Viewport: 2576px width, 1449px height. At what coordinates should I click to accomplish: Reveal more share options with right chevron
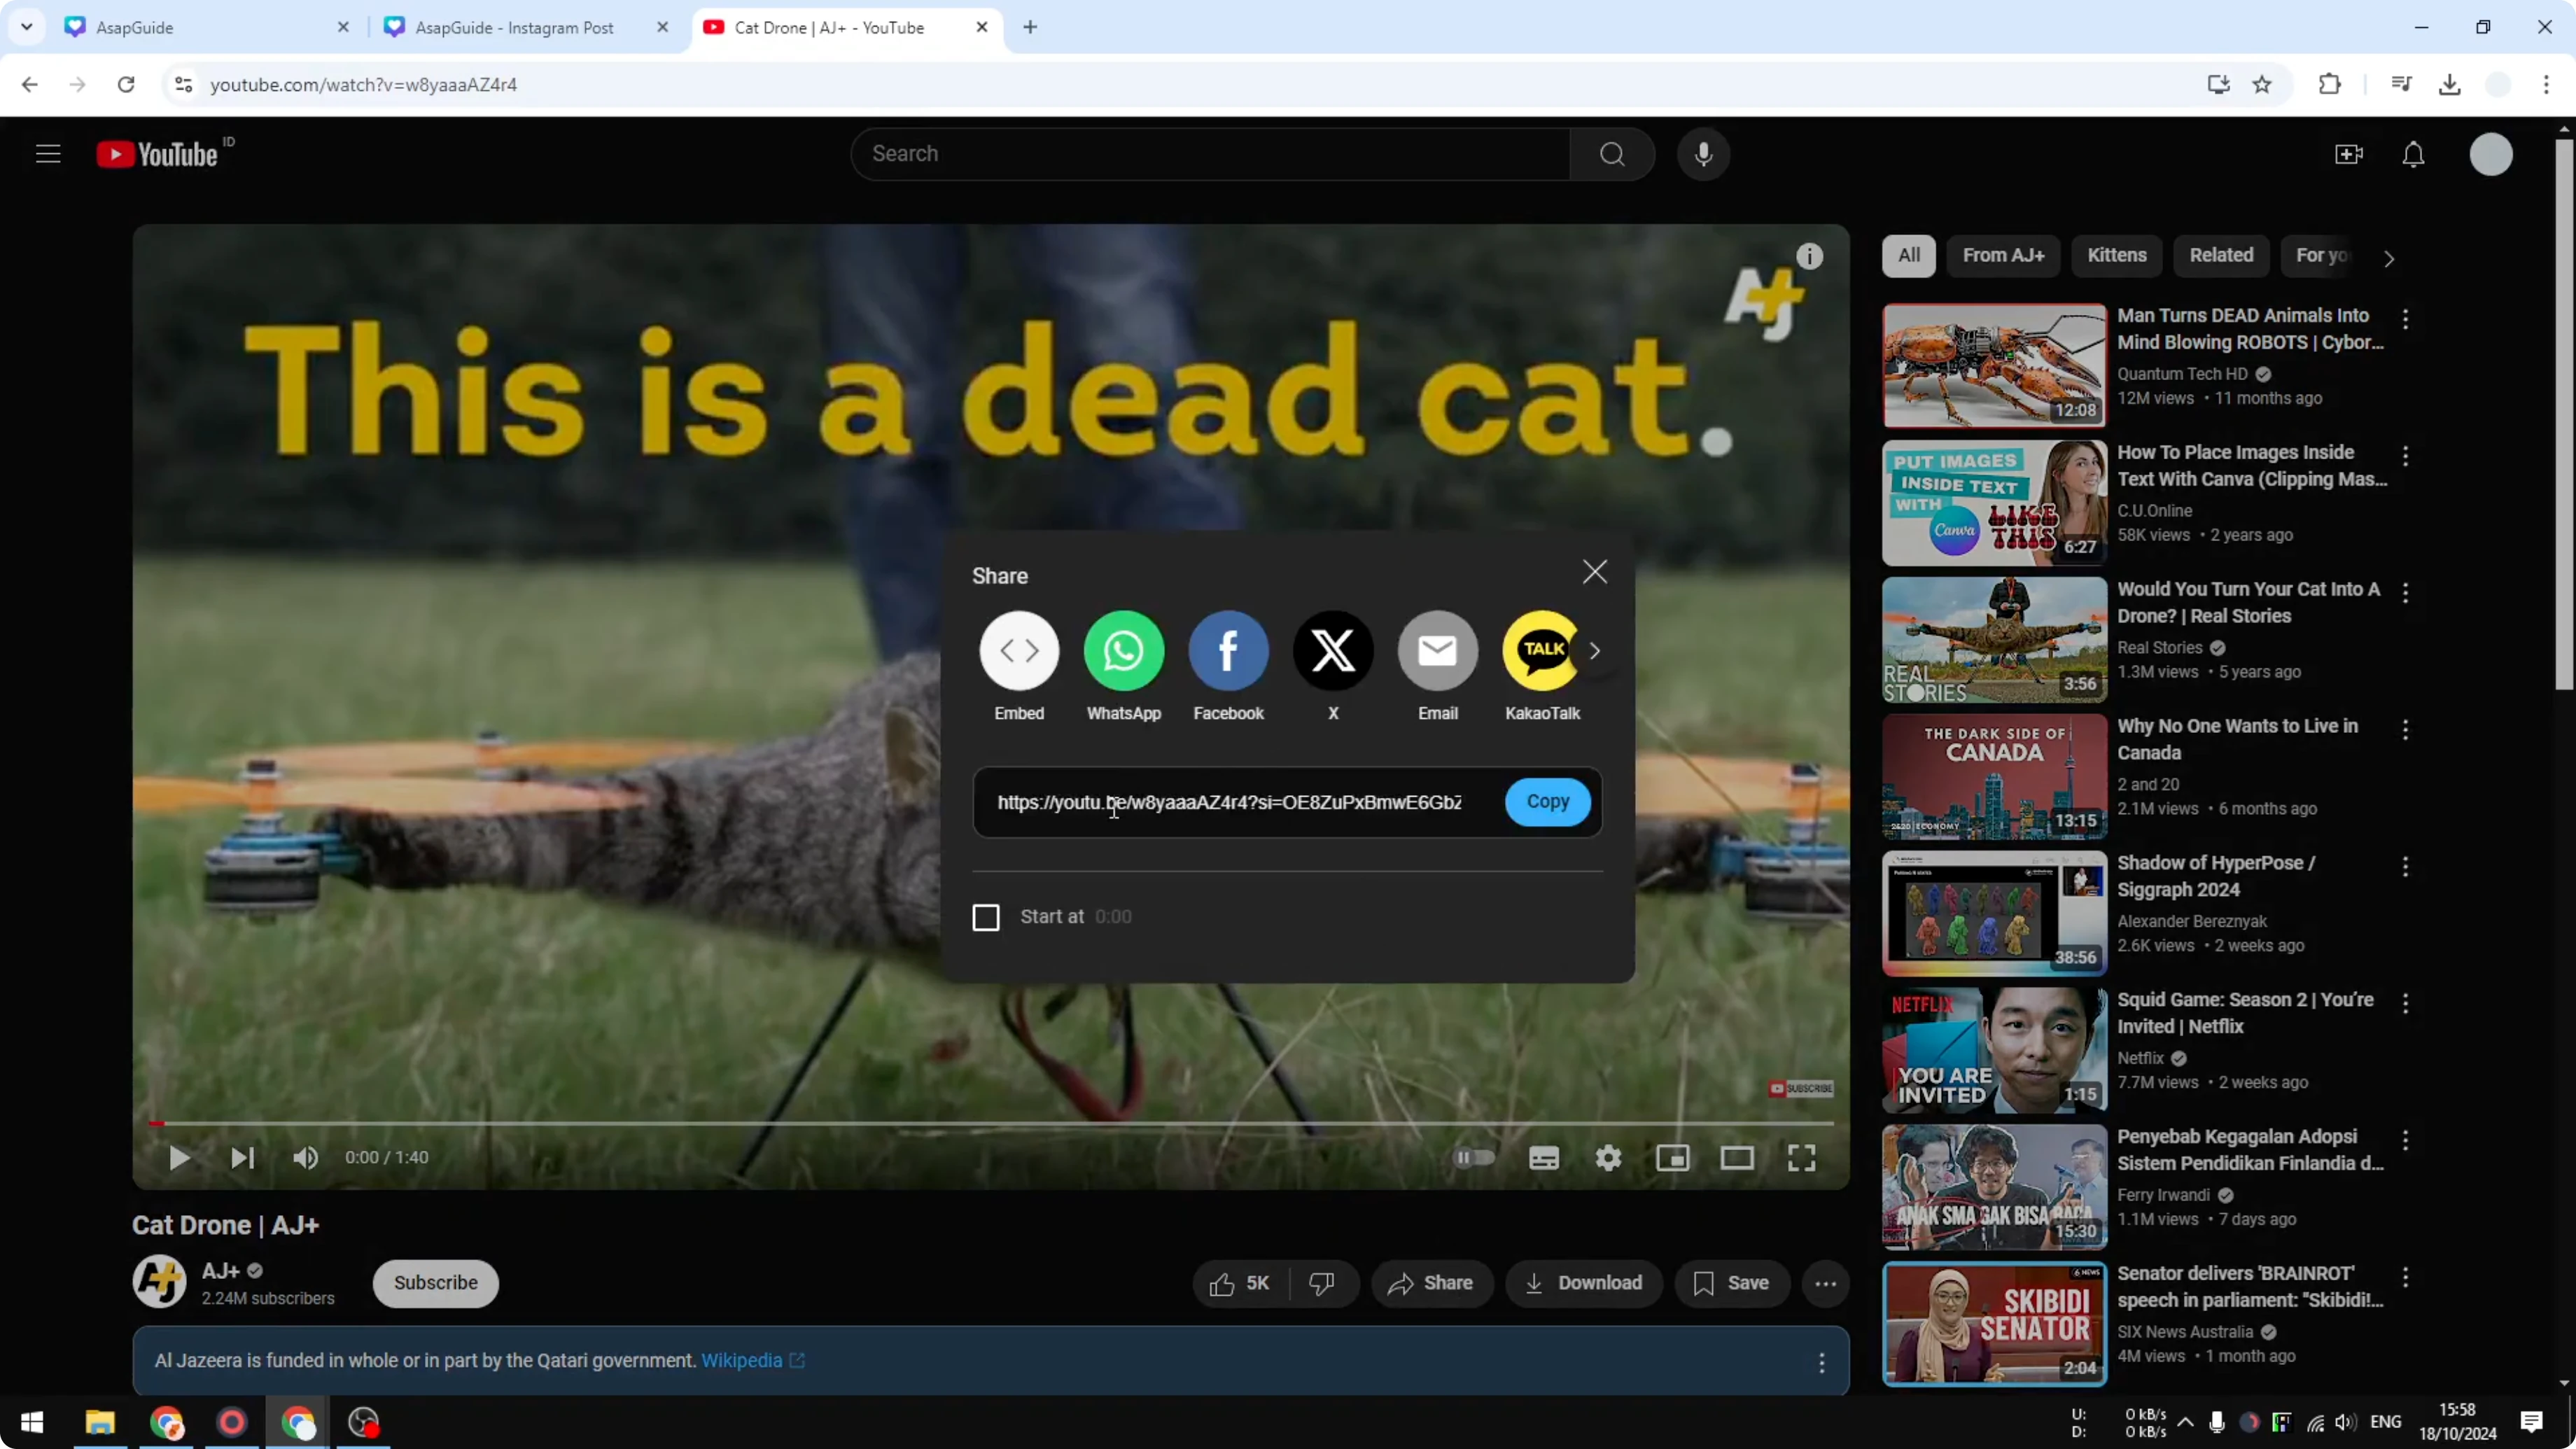(x=1594, y=651)
